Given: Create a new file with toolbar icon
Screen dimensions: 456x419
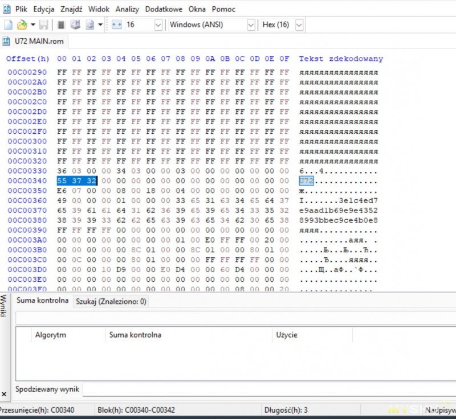Looking at the screenshot, I should [8, 25].
